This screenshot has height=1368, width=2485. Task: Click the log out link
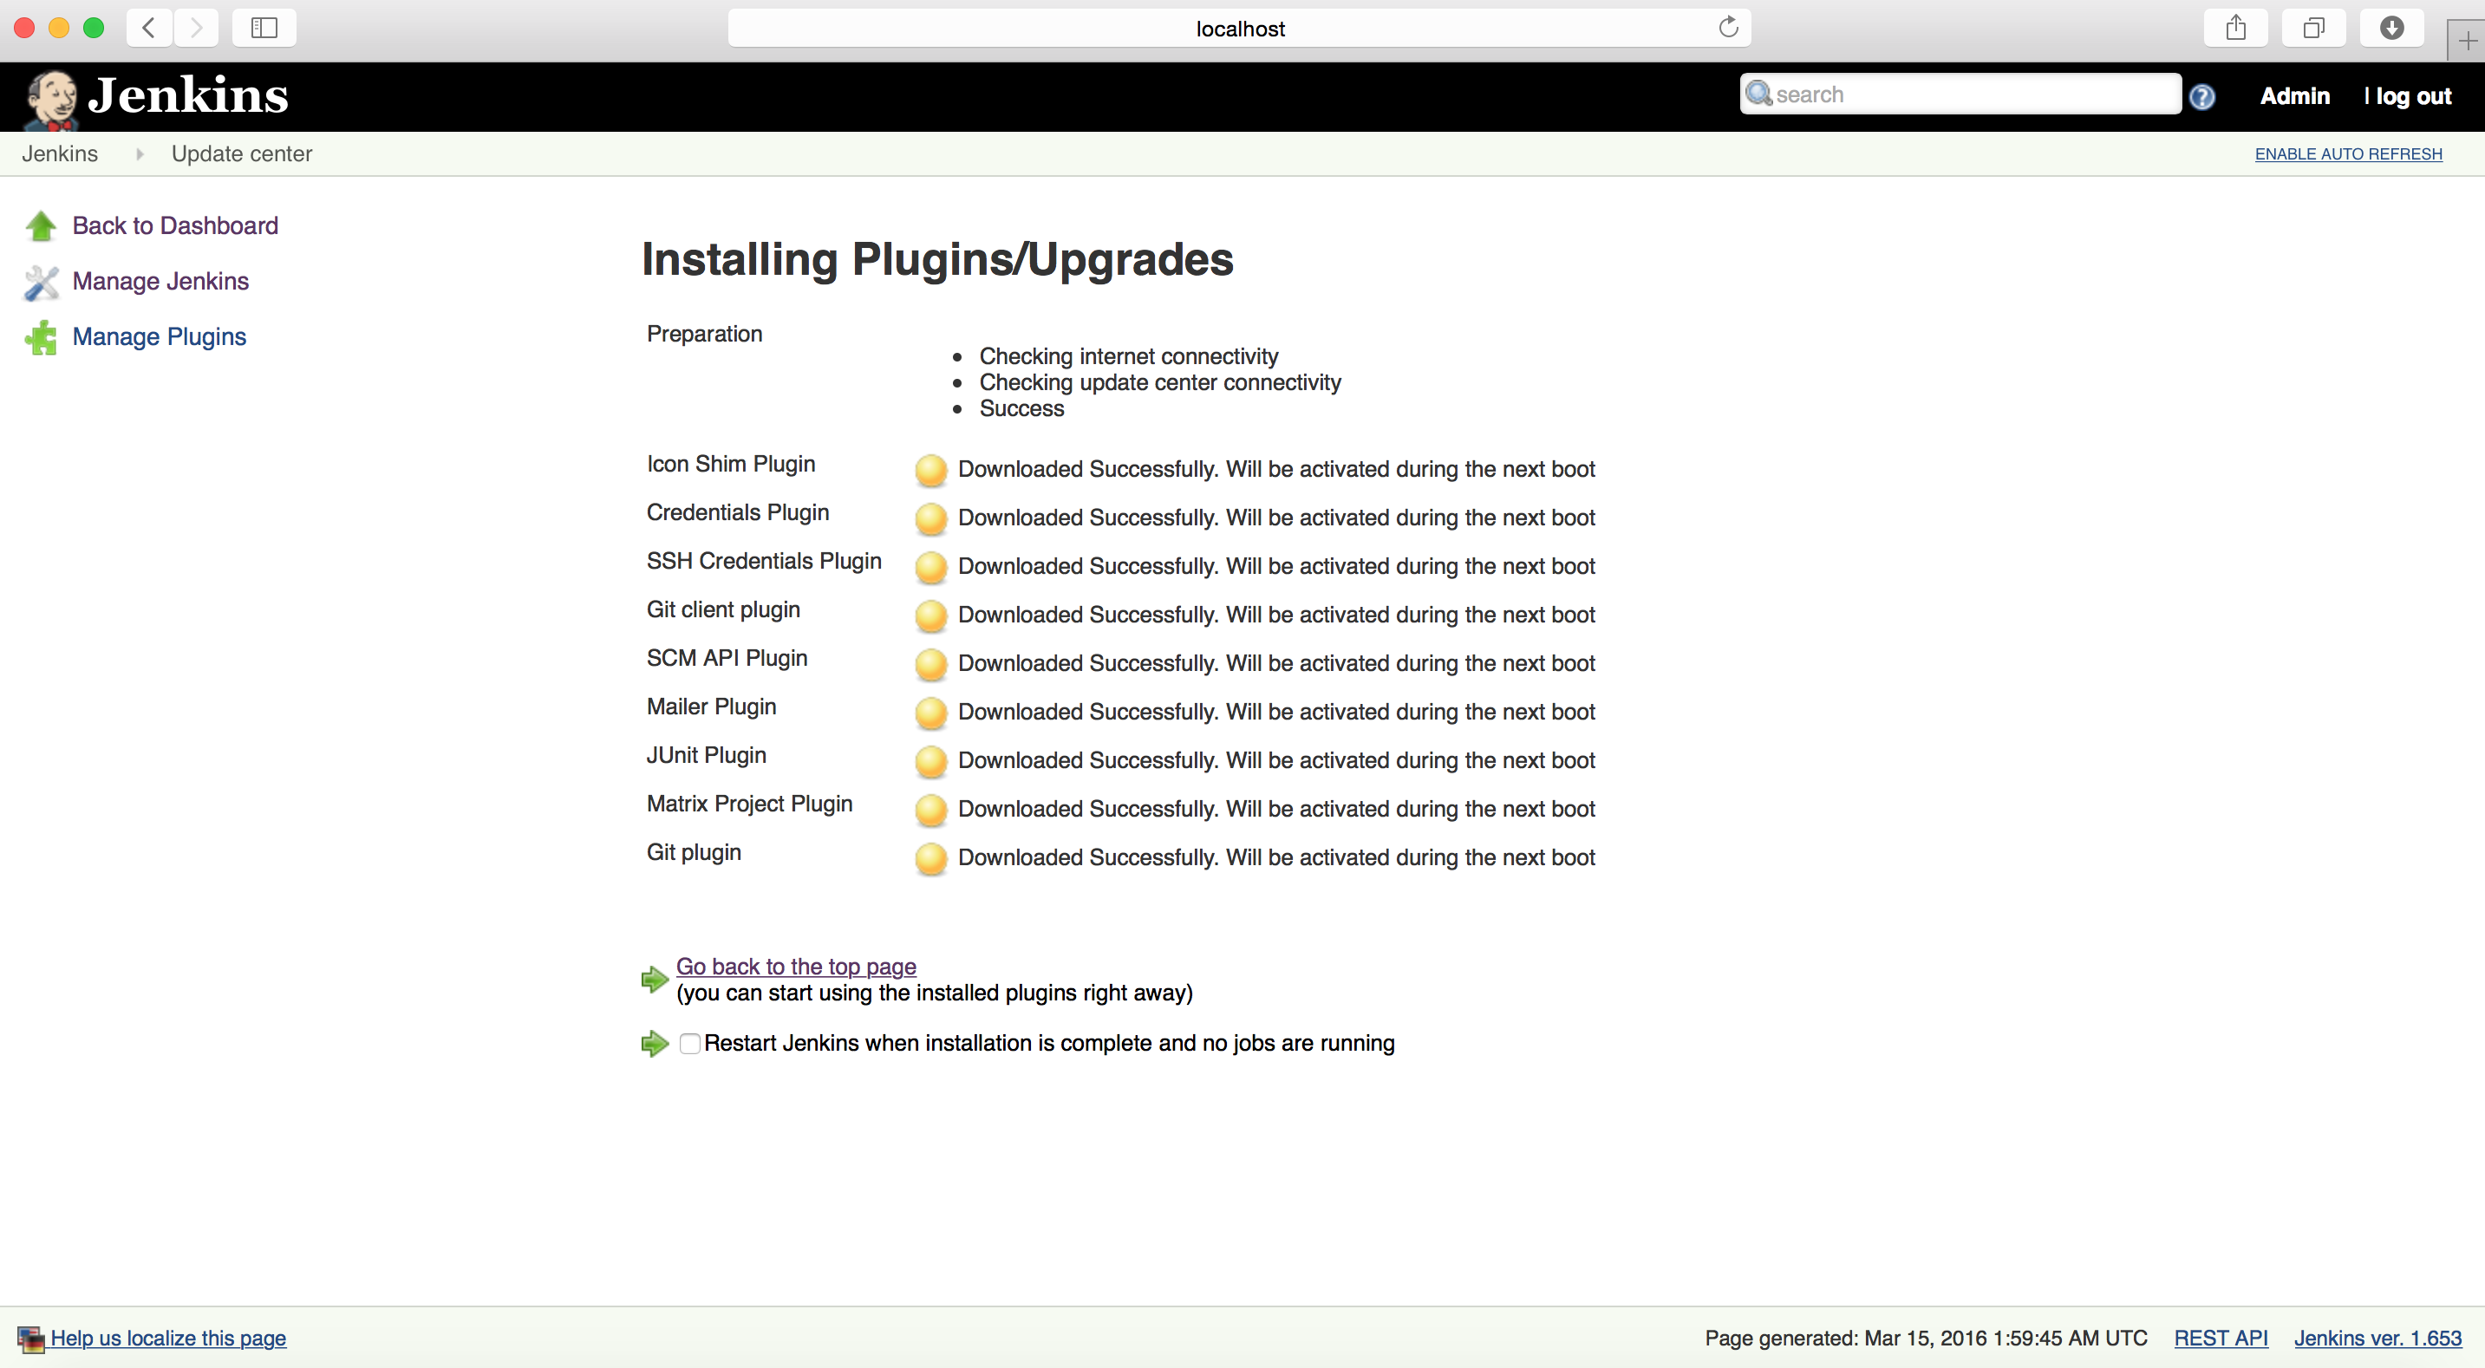click(x=2414, y=96)
